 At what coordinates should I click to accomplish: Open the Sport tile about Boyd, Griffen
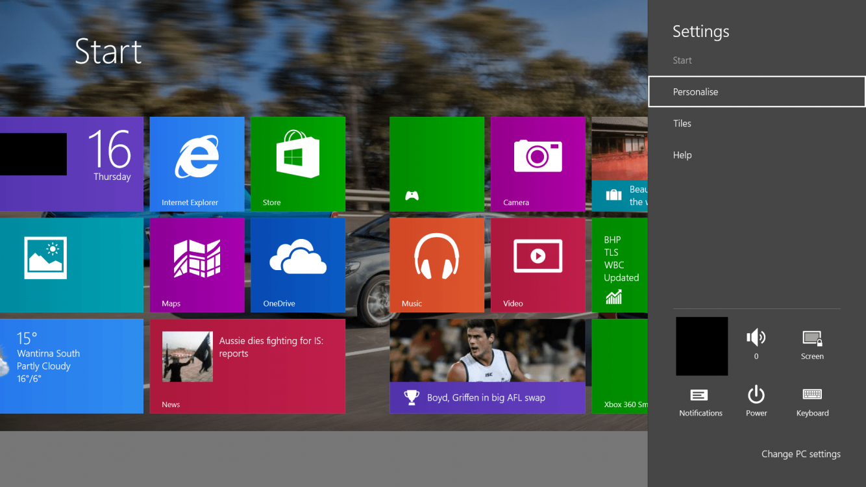(488, 366)
